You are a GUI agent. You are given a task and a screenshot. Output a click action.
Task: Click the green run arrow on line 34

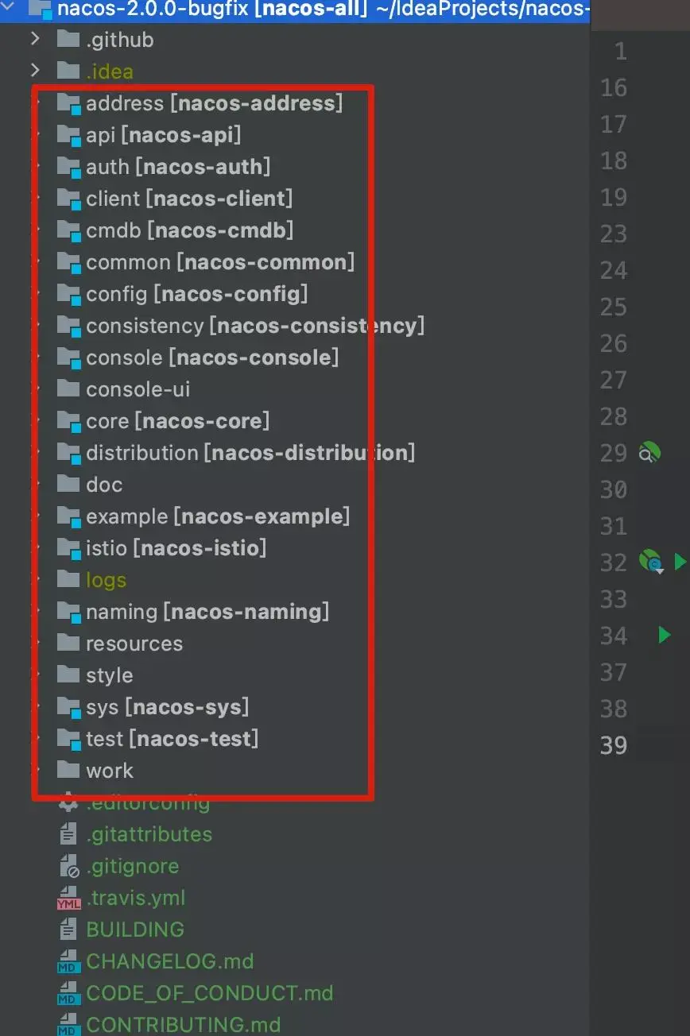tap(665, 635)
